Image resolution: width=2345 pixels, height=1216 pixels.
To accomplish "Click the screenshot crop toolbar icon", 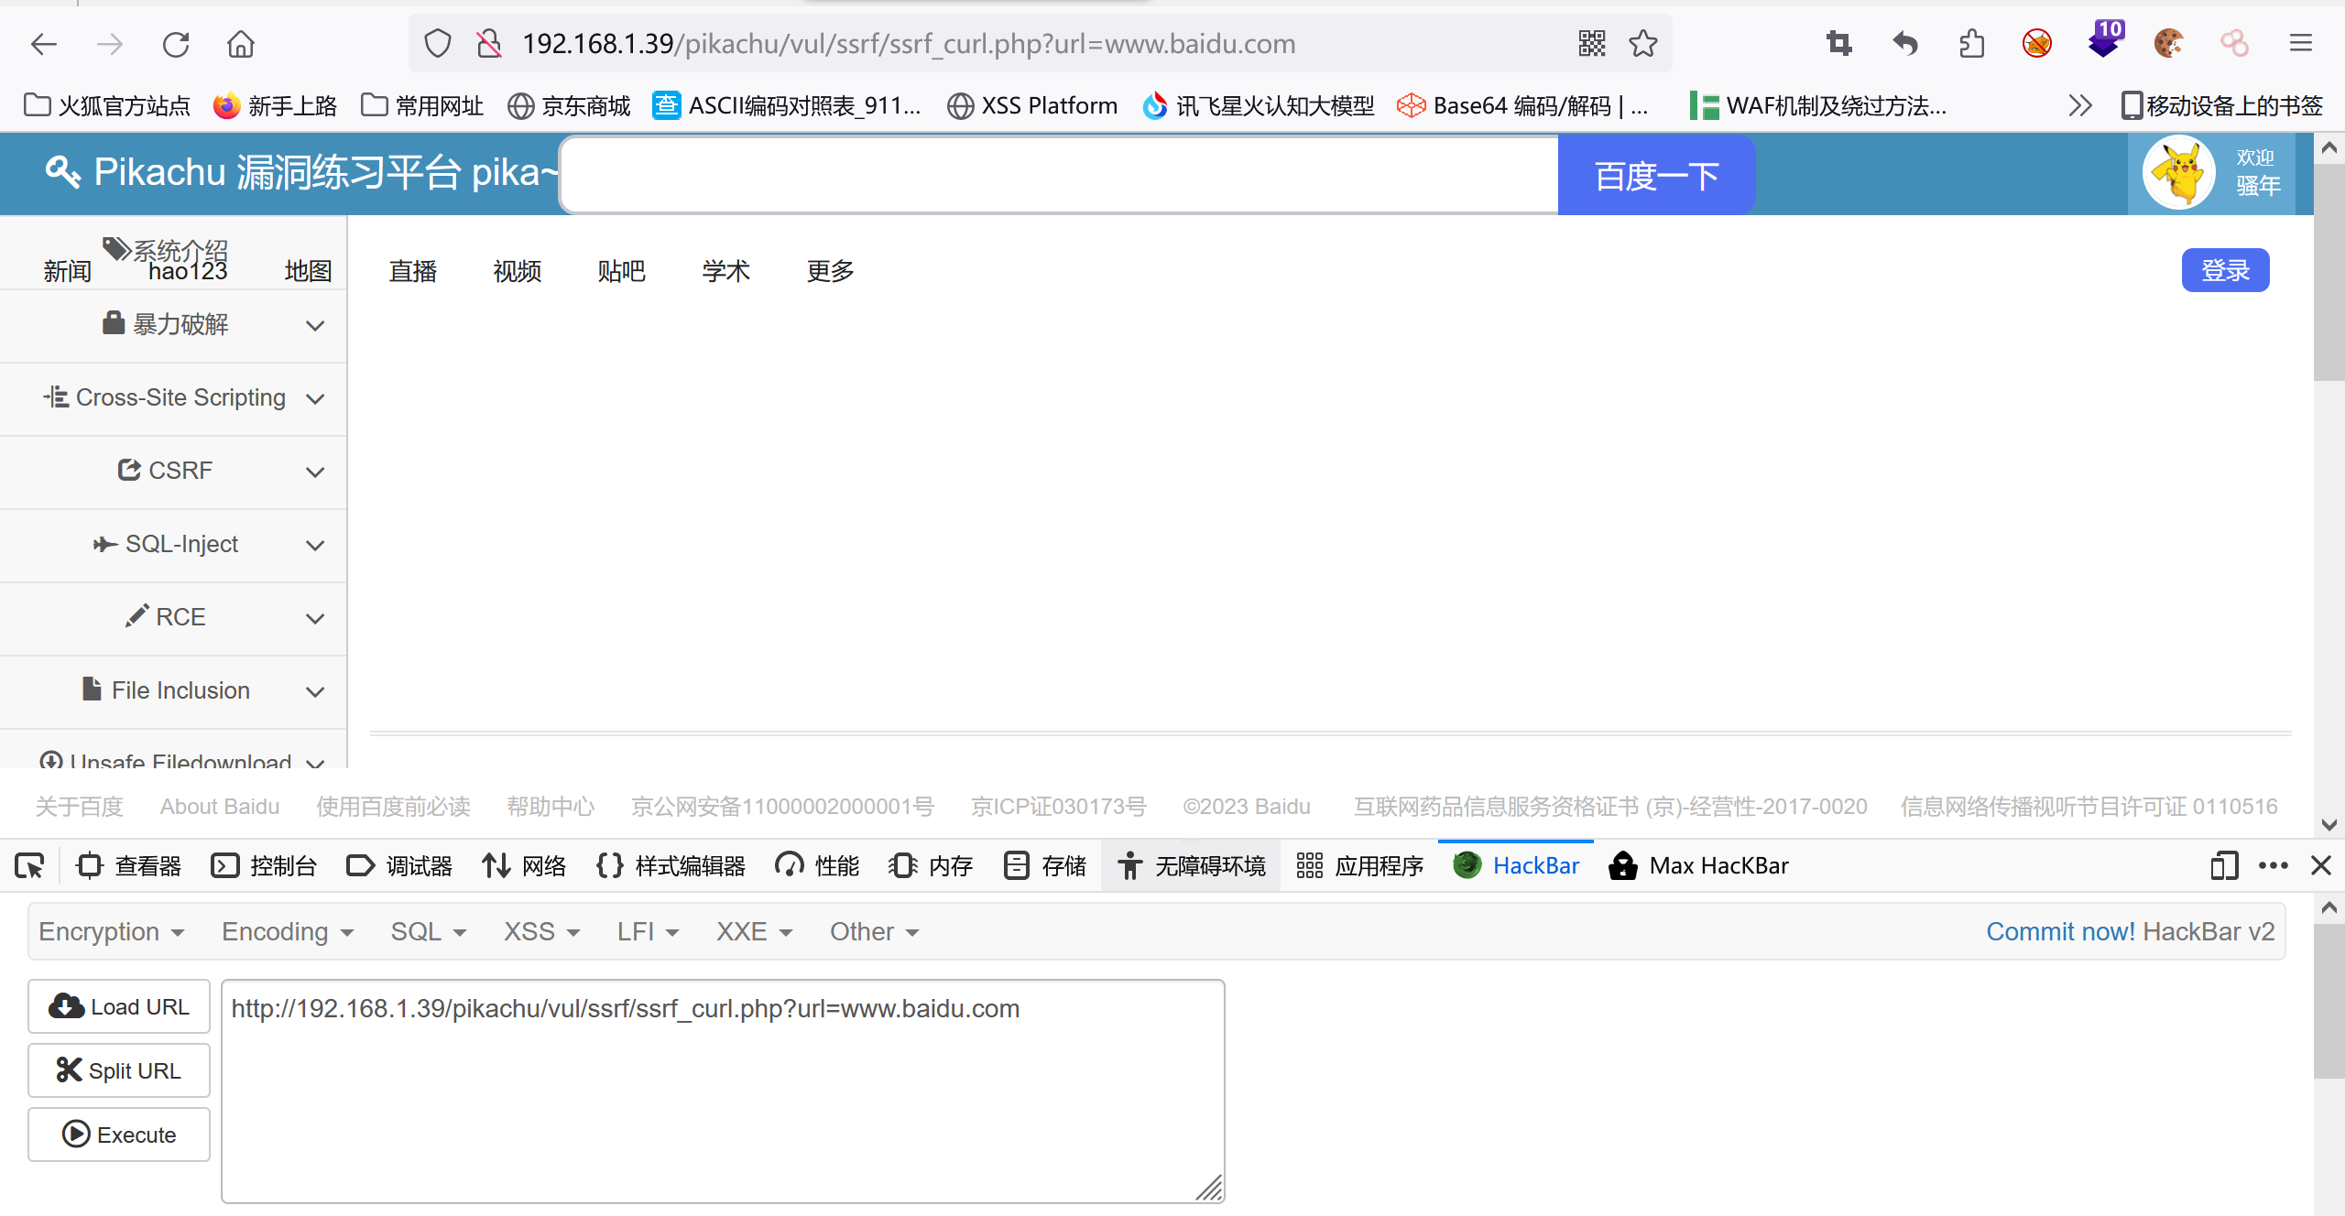I will tap(1838, 44).
